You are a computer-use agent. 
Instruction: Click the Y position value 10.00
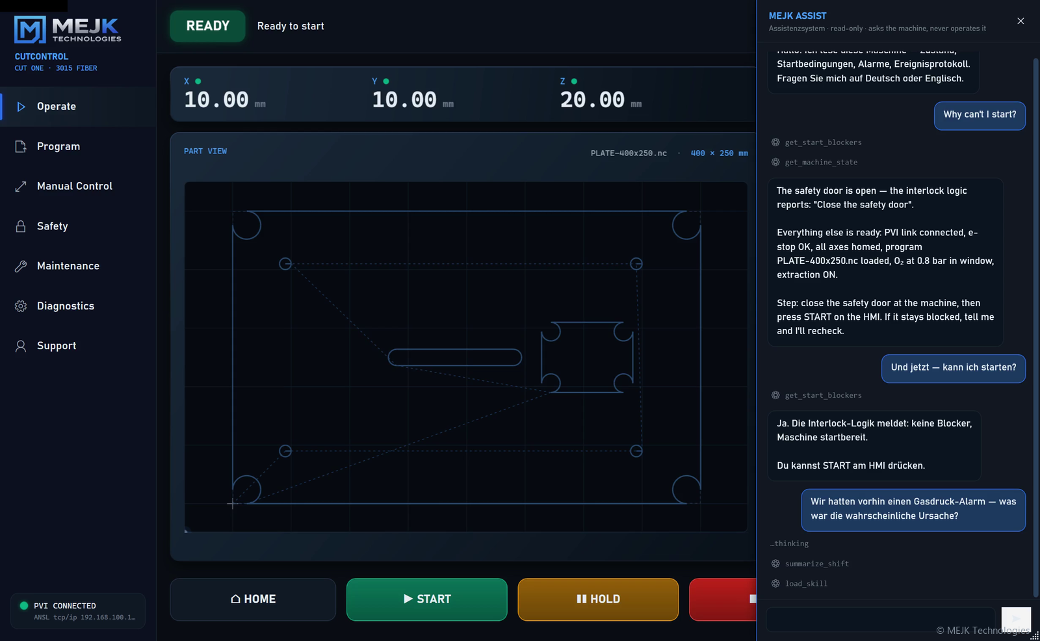404,100
